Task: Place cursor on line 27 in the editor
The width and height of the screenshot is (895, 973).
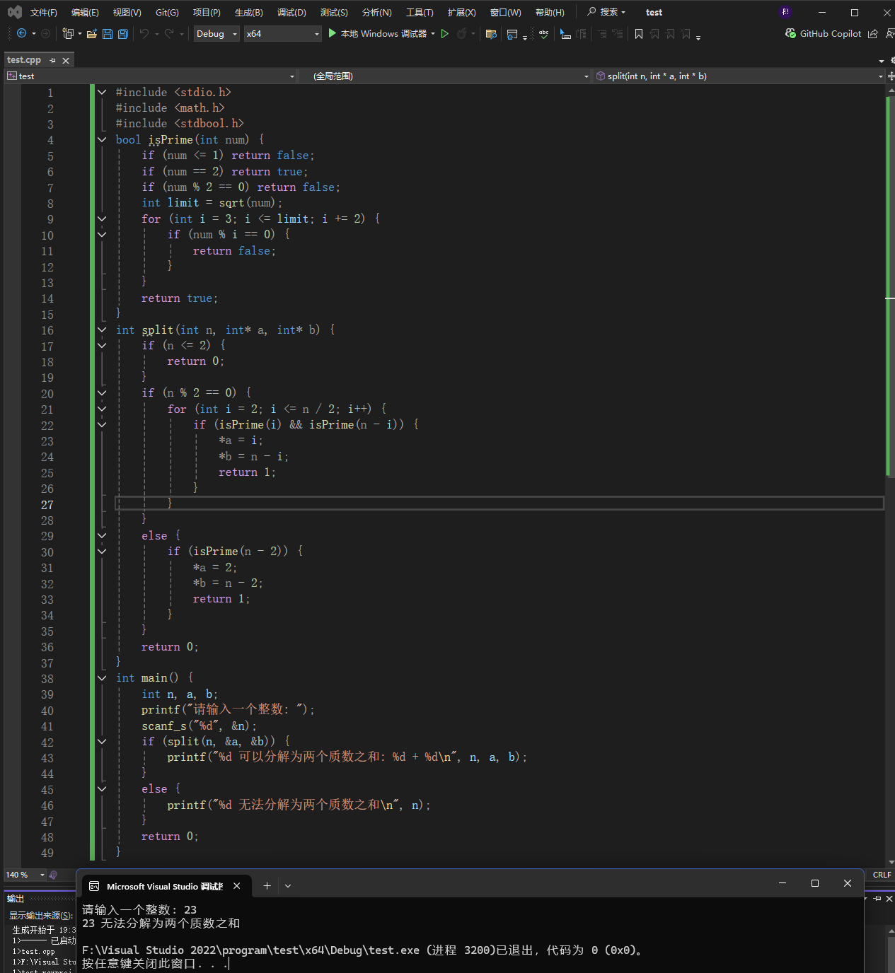Action: pos(499,503)
